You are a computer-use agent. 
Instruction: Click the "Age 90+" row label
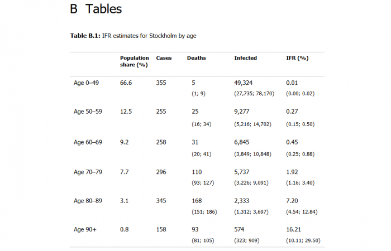[x=85, y=229]
